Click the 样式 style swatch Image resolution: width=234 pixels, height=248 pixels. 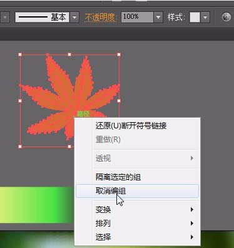(x=195, y=17)
